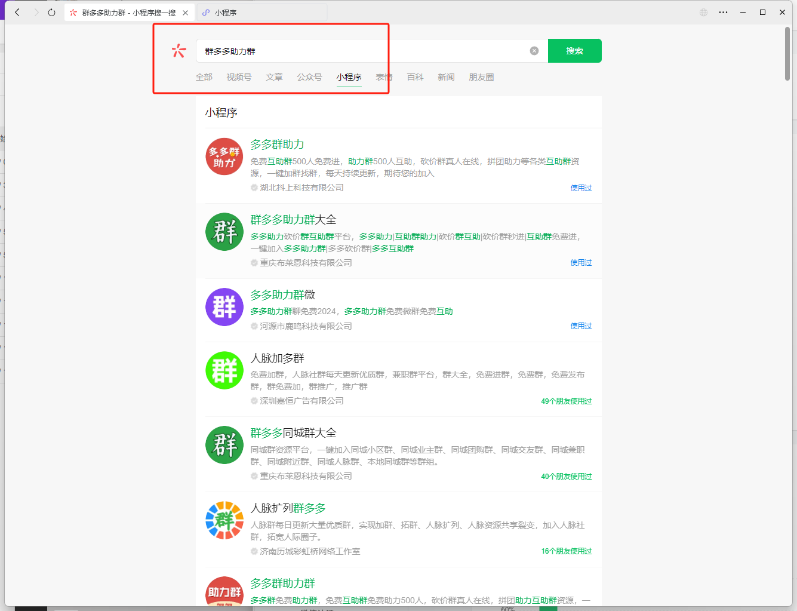797x611 pixels.
Task: Click verified badge beside 湖北抖上科技有限公司
Action: [x=254, y=188]
